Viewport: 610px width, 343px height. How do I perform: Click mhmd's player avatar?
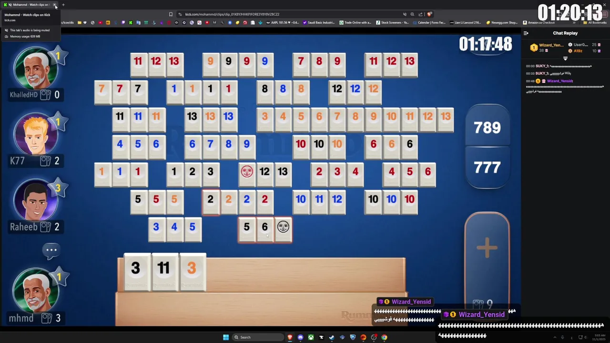click(36, 291)
